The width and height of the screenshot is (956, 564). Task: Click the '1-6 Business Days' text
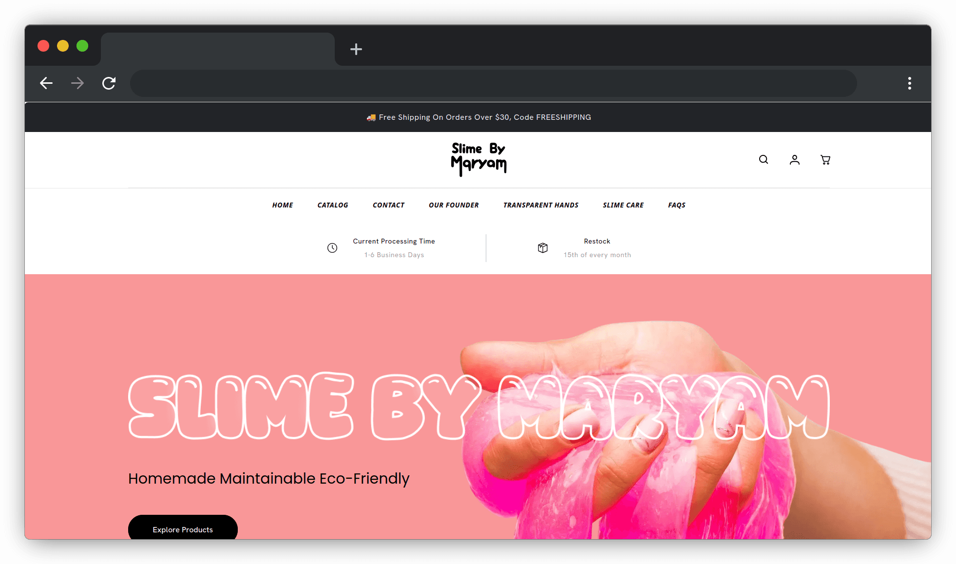(x=394, y=255)
